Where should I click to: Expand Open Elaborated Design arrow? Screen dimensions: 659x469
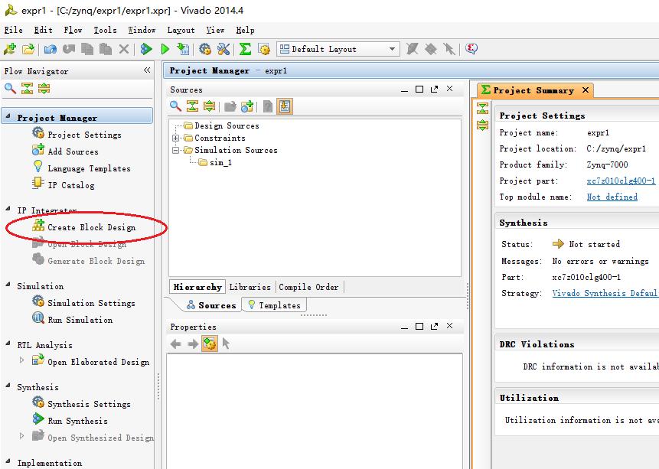(22, 361)
